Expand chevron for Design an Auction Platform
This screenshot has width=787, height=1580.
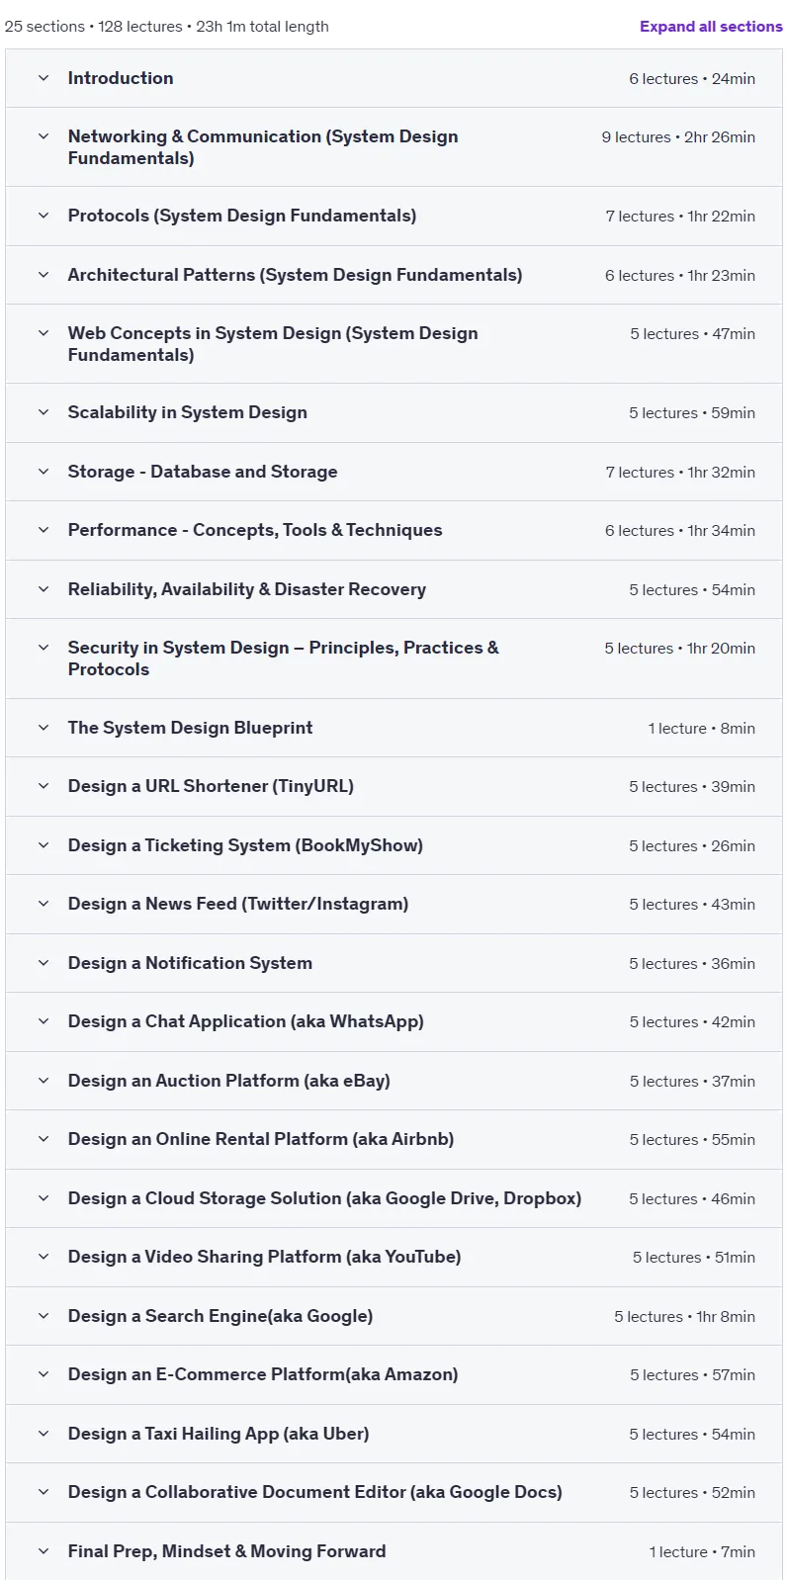44,1081
